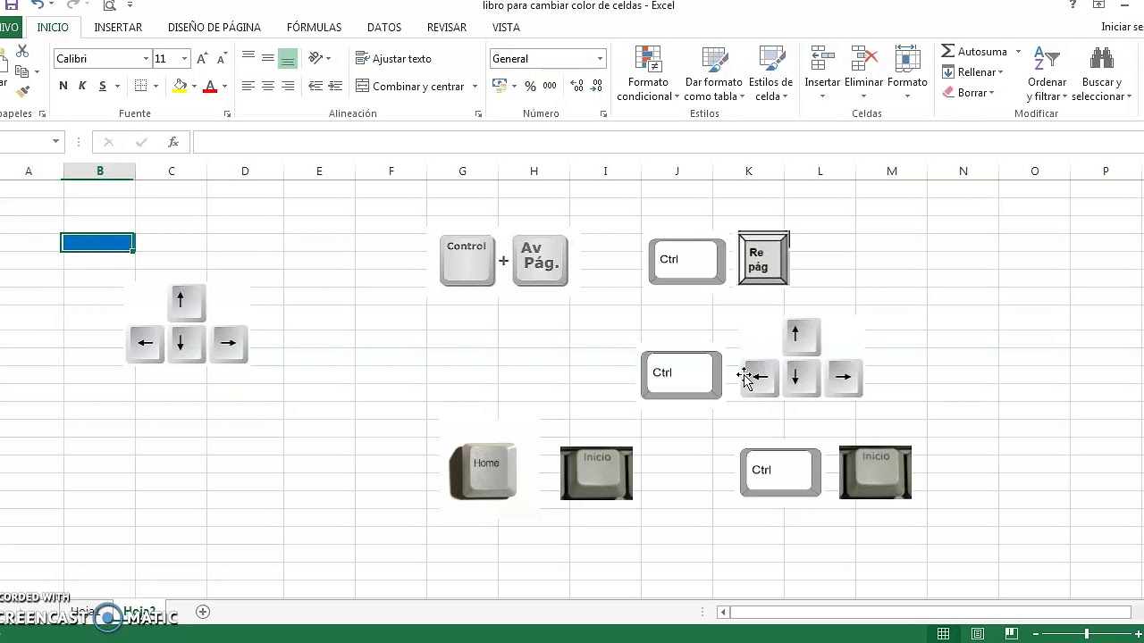This screenshot has height=643, width=1144.
Task: Open Dar formato como tabla
Action: pyautogui.click(x=715, y=74)
